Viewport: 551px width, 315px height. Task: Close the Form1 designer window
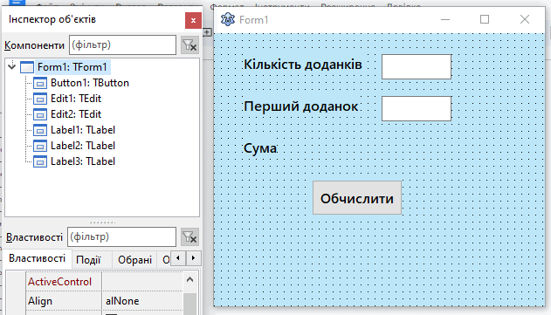coord(524,19)
